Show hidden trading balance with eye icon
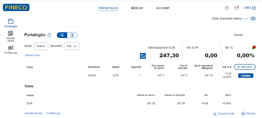This screenshot has width=262, height=118. pos(253,19)
